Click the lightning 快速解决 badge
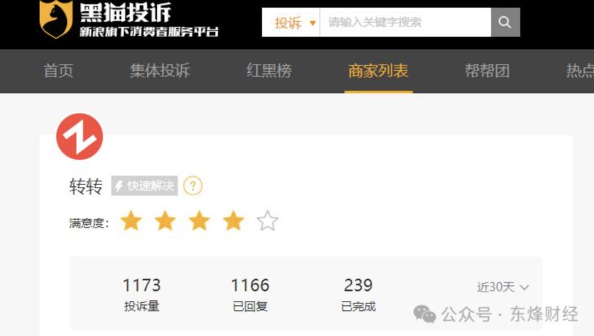The height and width of the screenshot is (336, 594). click(x=144, y=186)
